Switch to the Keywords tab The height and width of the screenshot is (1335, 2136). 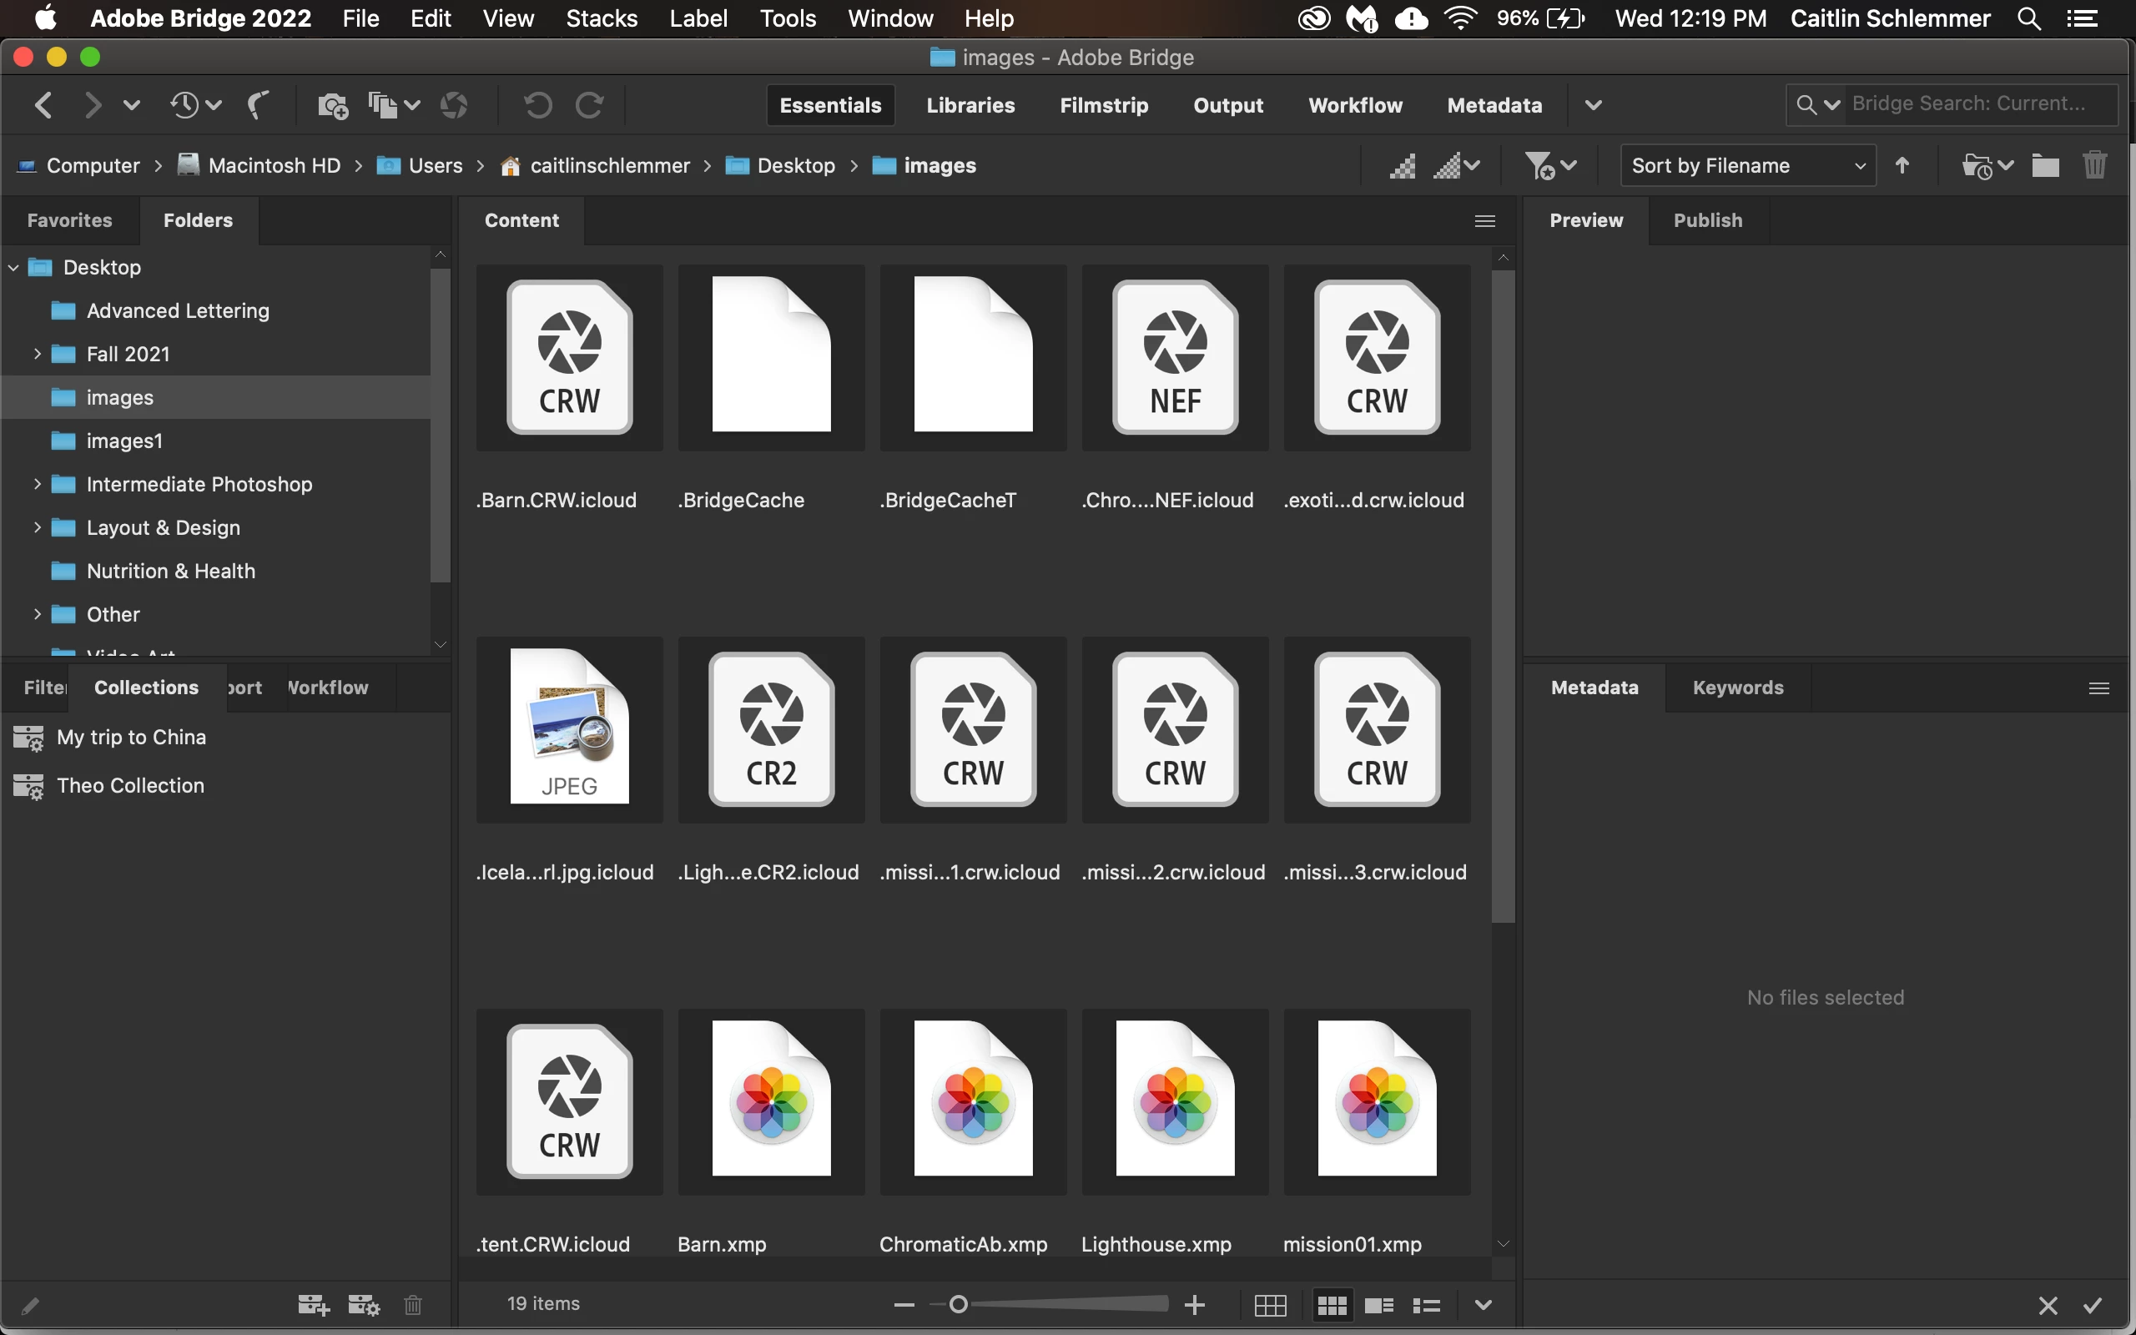click(1737, 687)
